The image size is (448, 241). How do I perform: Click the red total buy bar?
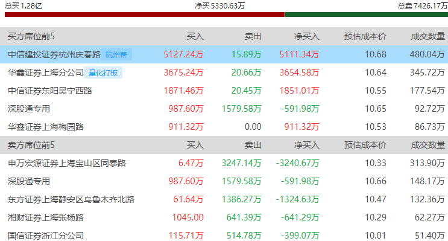[x=145, y=14]
